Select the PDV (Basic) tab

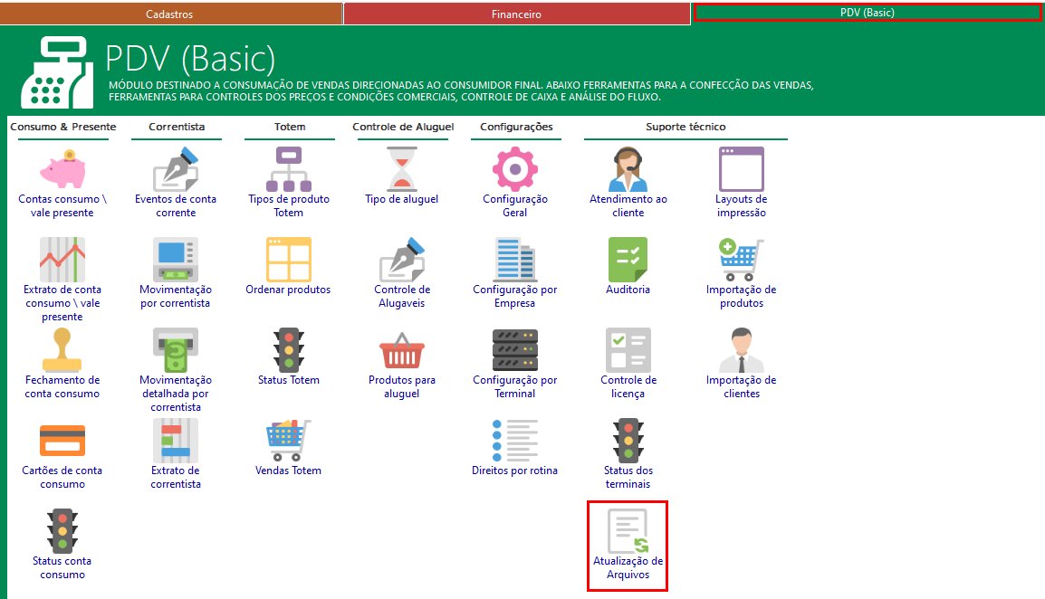coord(867,13)
